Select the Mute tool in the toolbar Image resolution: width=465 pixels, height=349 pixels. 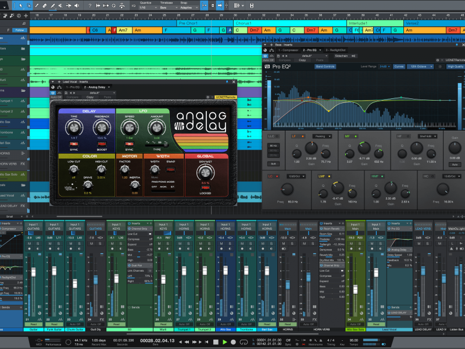(60, 5)
